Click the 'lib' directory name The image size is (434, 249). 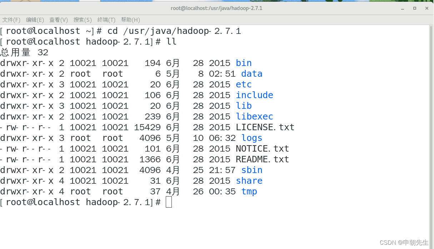coord(244,106)
